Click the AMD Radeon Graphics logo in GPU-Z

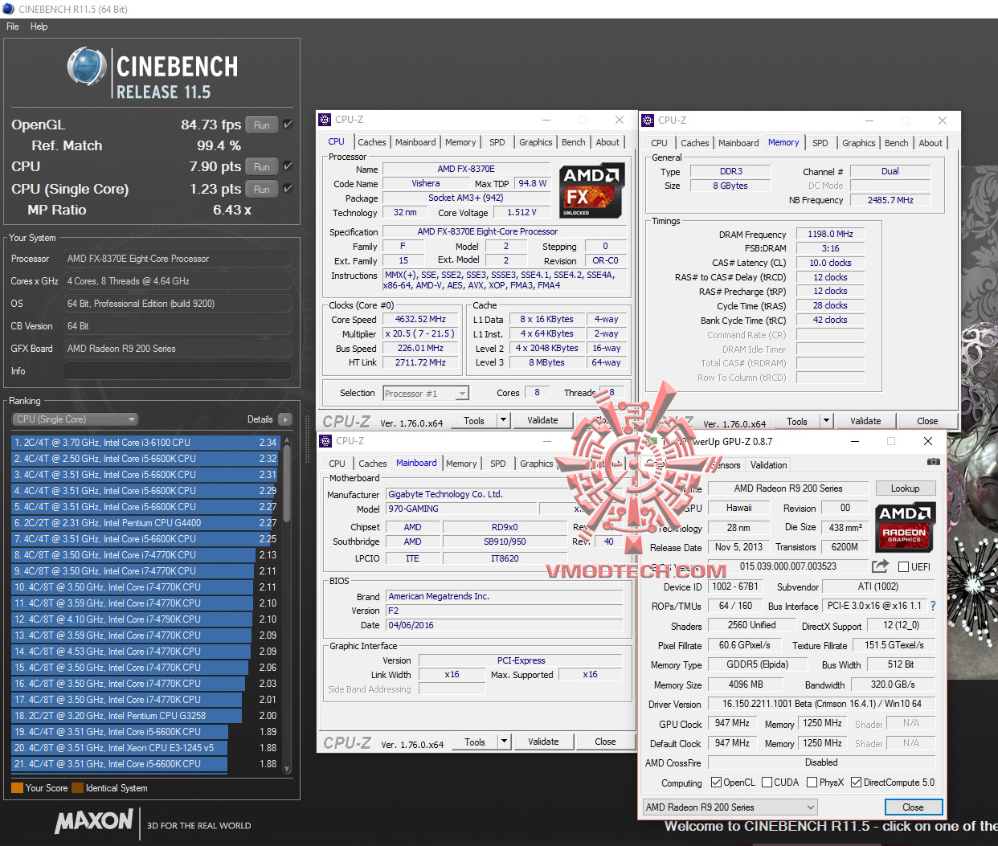tap(906, 528)
